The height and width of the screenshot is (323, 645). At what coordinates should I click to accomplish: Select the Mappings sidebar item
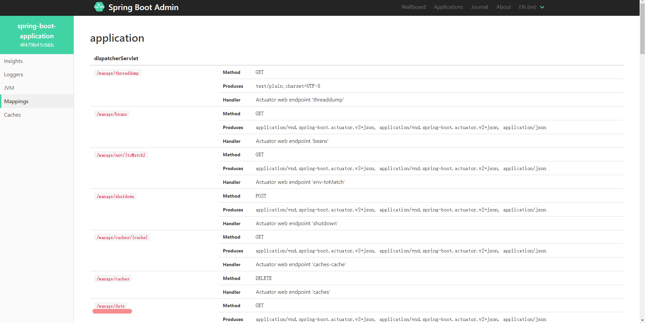(16, 102)
